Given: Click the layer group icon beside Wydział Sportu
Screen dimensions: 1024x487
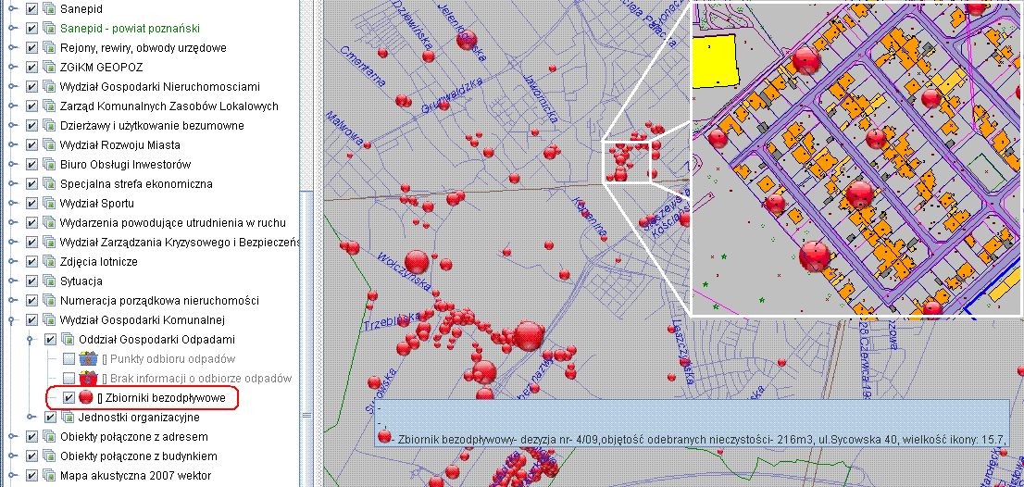Looking at the screenshot, I should (x=49, y=203).
